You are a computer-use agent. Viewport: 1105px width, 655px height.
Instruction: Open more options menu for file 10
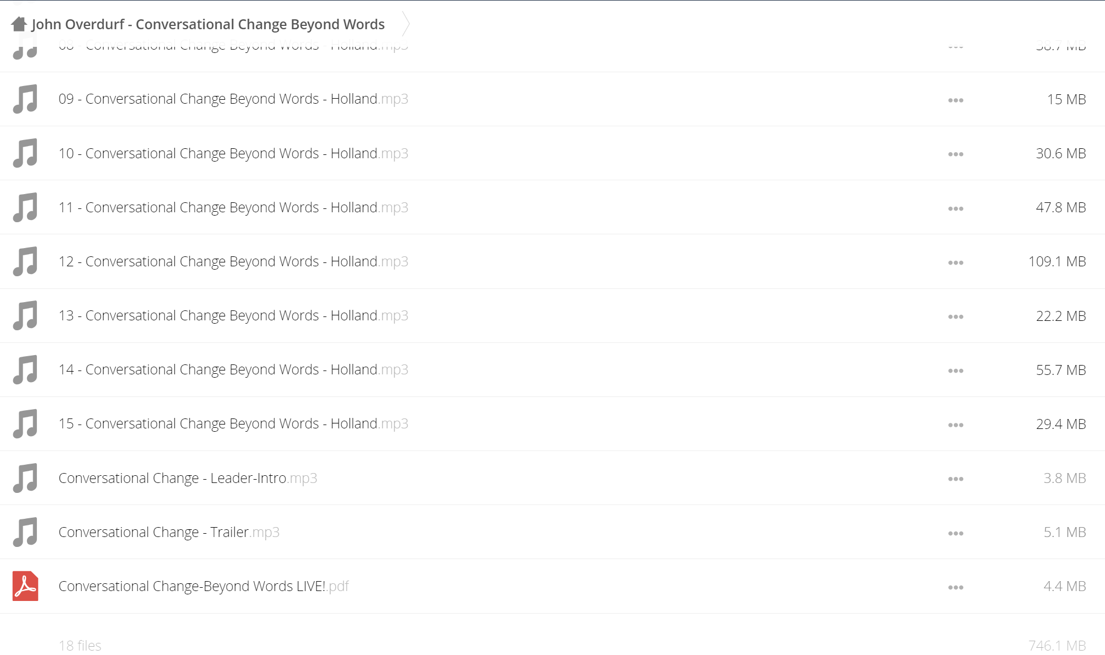click(956, 154)
